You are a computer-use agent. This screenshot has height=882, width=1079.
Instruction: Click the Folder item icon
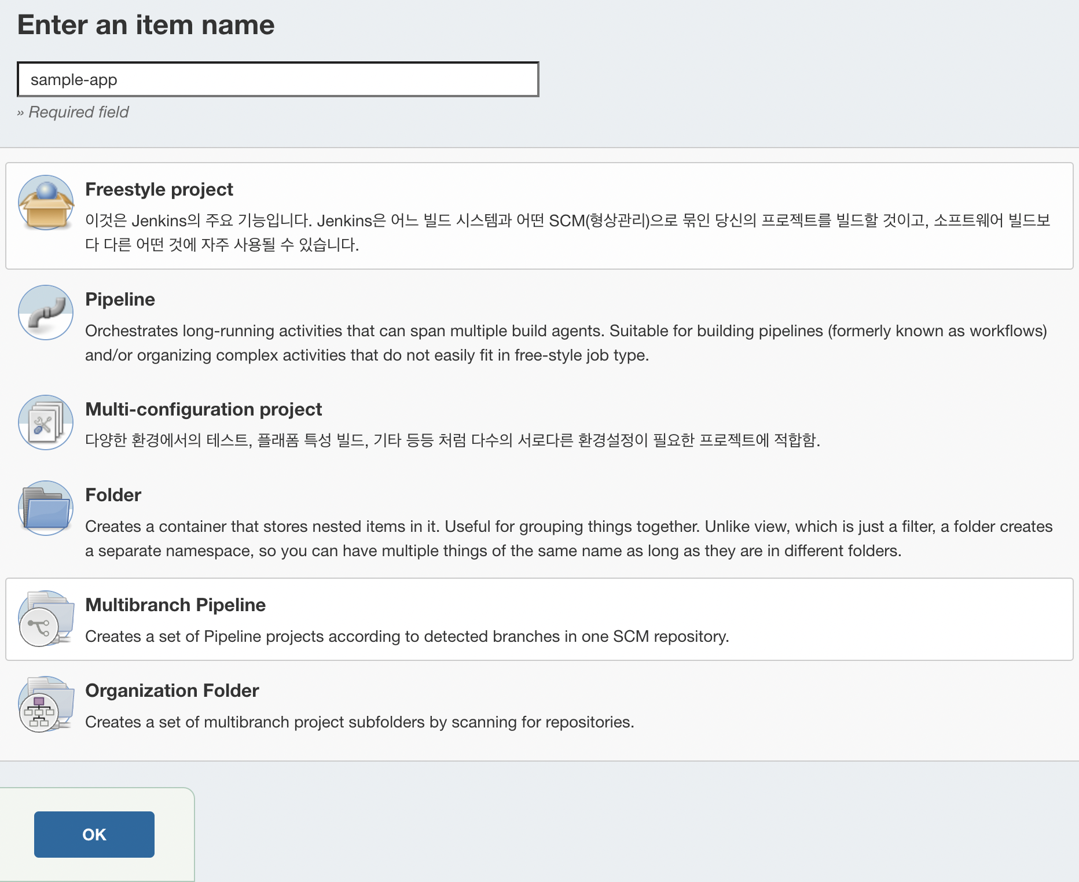click(46, 508)
